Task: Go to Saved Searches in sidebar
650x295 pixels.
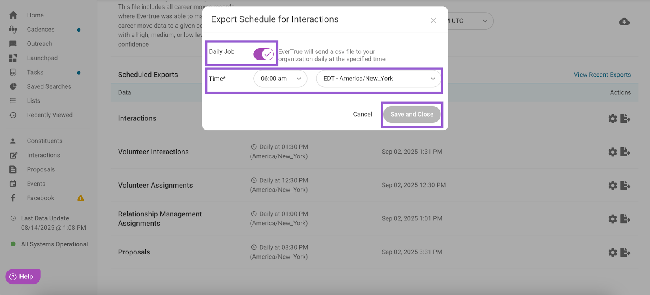Action: pyautogui.click(x=49, y=86)
